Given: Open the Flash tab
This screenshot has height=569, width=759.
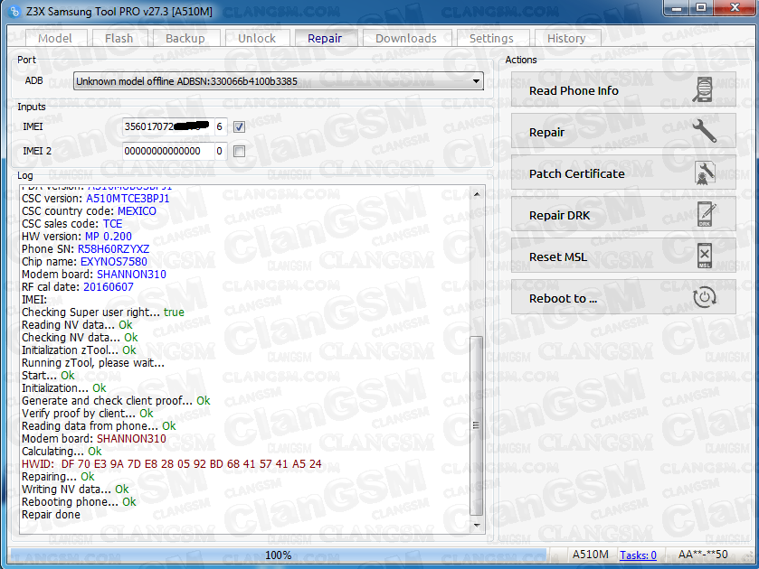Looking at the screenshot, I should coord(119,38).
